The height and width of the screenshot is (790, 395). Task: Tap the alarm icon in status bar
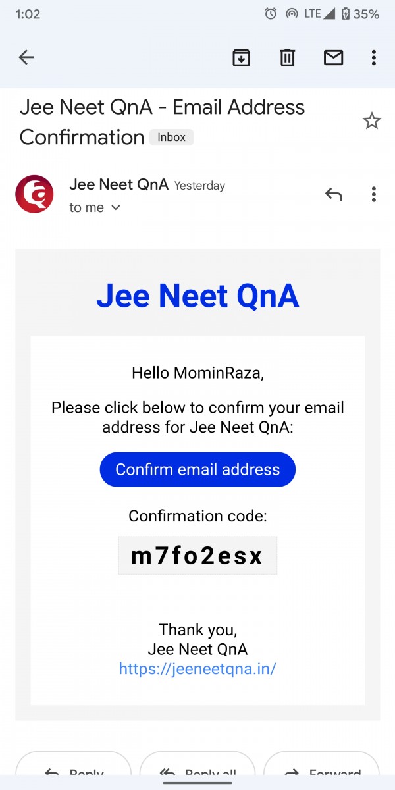(x=271, y=14)
